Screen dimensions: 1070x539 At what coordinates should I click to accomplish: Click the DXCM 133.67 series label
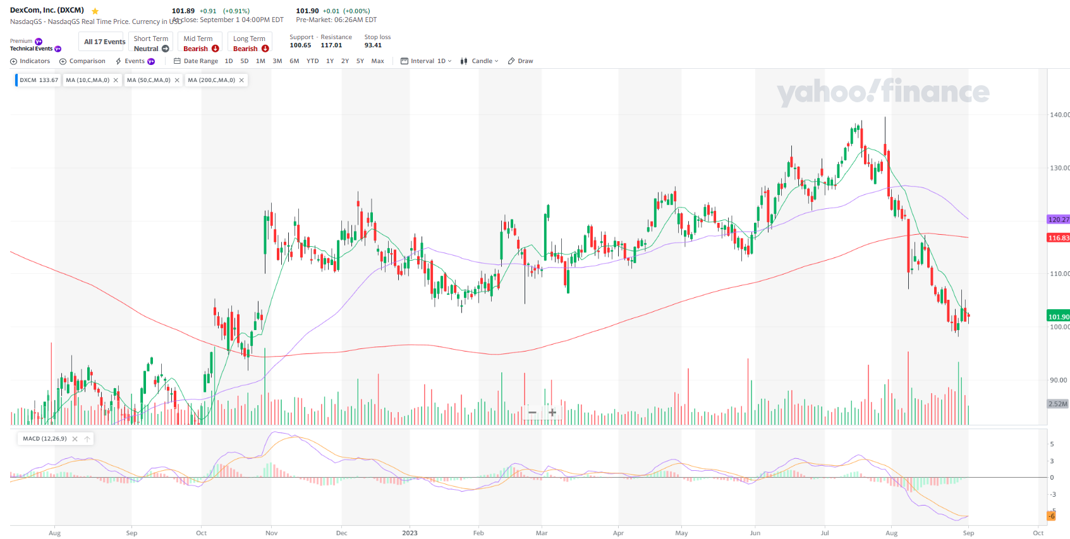(39, 80)
